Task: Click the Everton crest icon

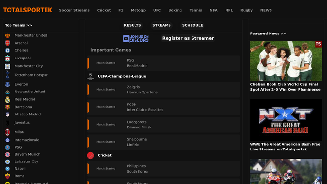Action: tap(7, 84)
